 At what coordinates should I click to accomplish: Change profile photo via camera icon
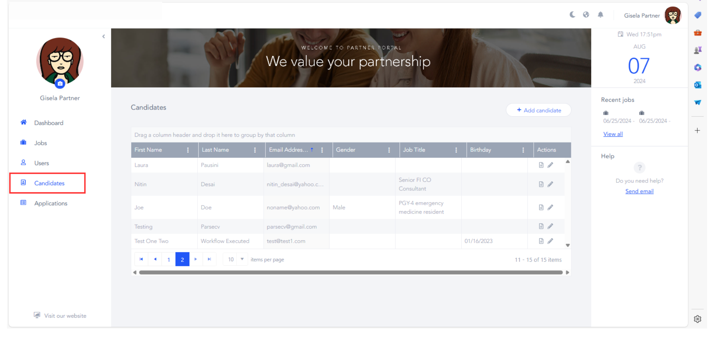tap(60, 84)
